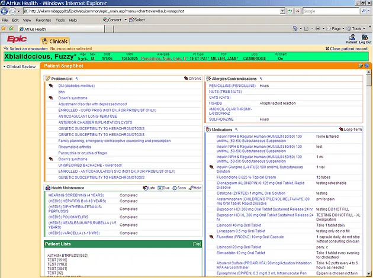373x278 pixels.
Task: Click the [Top] link in Patient Lists
Action: [197, 244]
